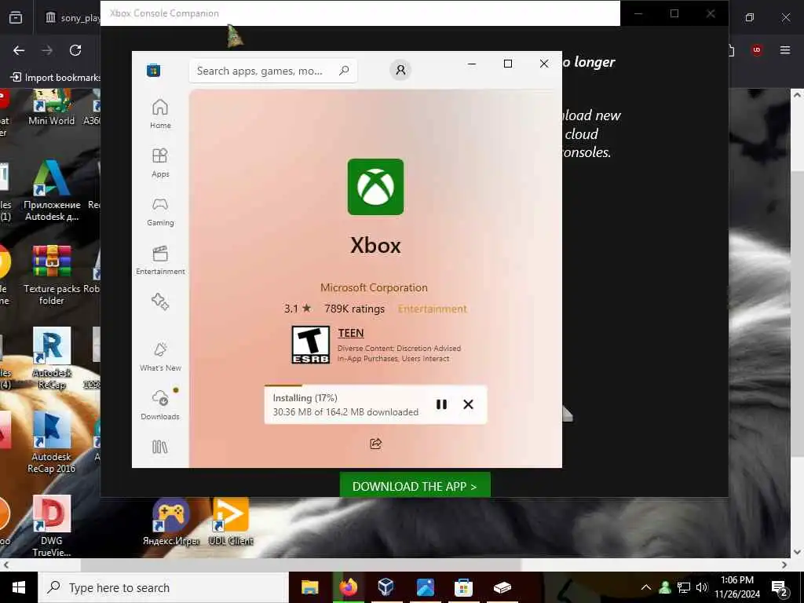Click the horizontal scrollbar at bottom
This screenshot has height=603, width=804.
pyautogui.click(x=301, y=565)
